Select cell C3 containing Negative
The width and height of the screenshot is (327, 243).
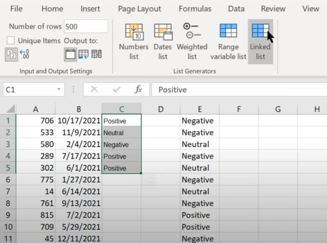point(121,144)
